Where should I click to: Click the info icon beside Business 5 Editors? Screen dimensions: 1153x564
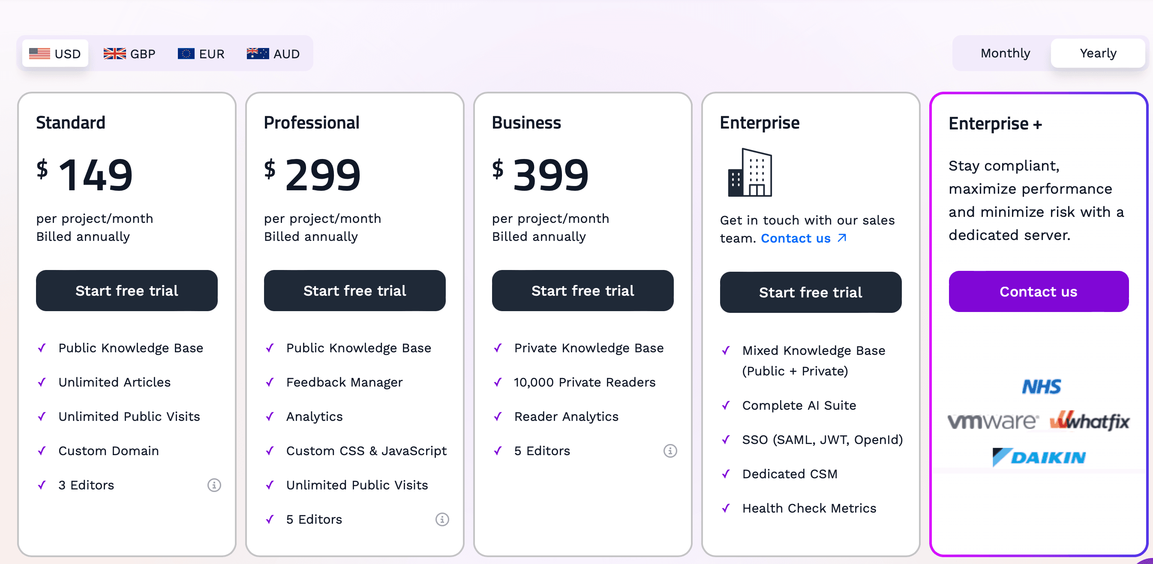point(670,451)
